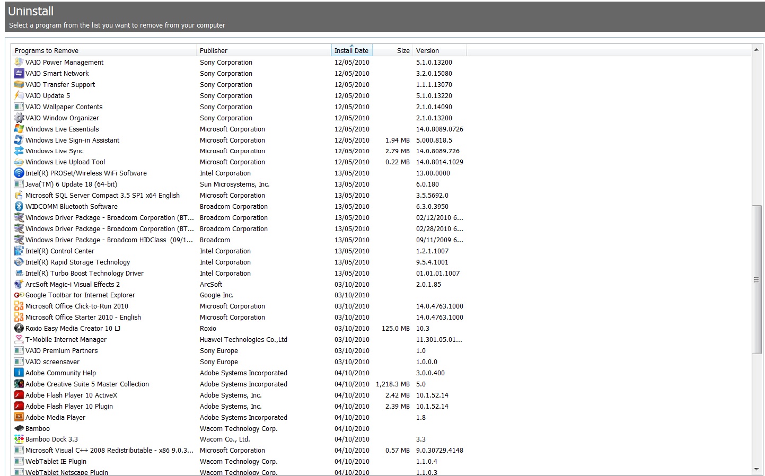This screenshot has height=476, width=765.
Task: Click Wacom Co., Ltd. publisher cell
Action: point(225,439)
